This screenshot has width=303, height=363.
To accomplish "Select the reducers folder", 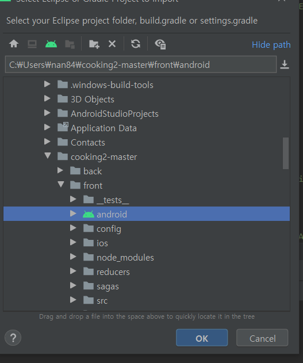I will point(147,272).
